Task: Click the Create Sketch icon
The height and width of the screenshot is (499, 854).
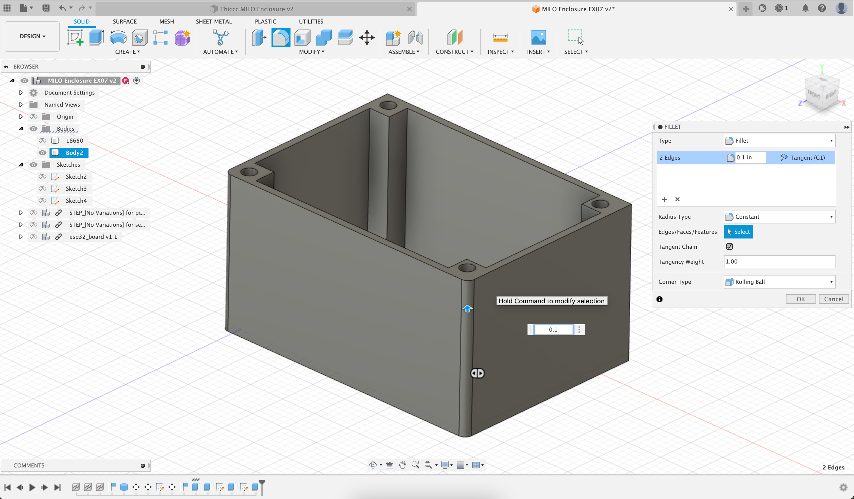Action: 75,37
